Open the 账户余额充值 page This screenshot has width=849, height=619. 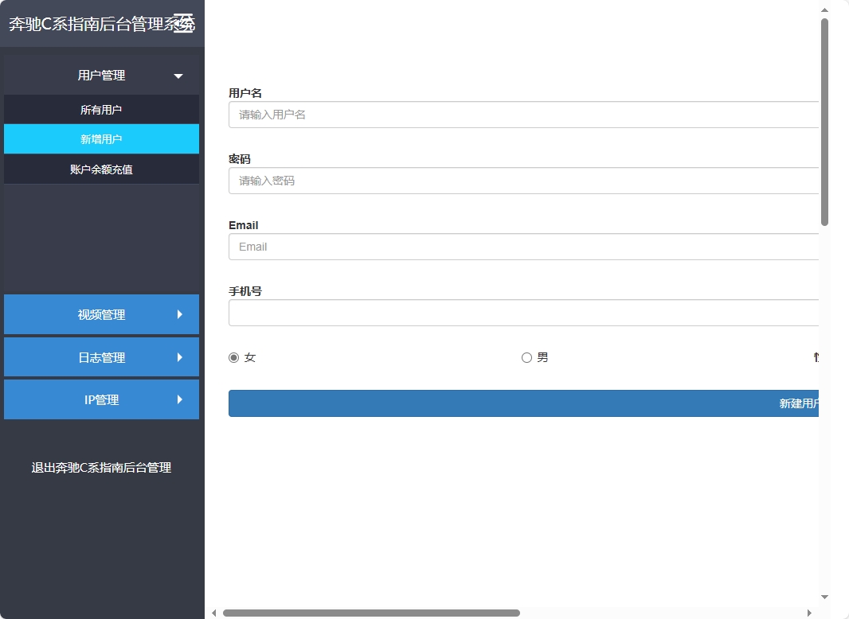(x=101, y=169)
